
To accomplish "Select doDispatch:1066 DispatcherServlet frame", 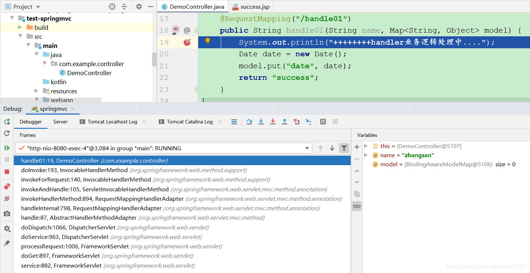I will point(182,227).
